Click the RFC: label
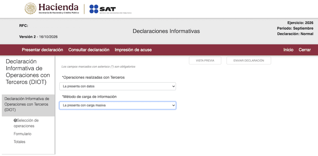The width and height of the screenshot is (318, 156). 24,26
